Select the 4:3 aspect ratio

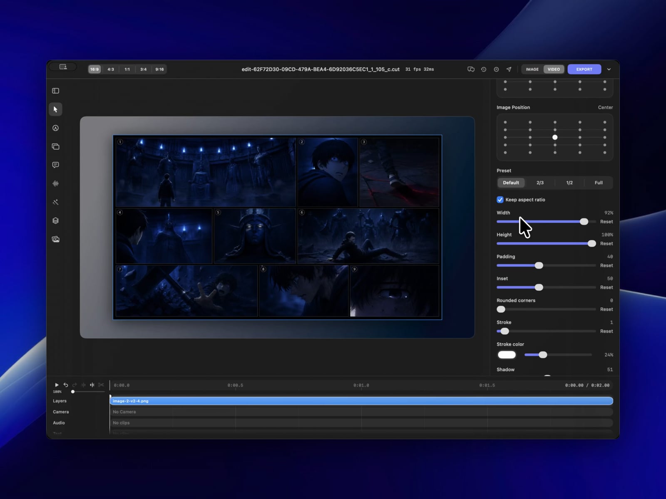[111, 69]
